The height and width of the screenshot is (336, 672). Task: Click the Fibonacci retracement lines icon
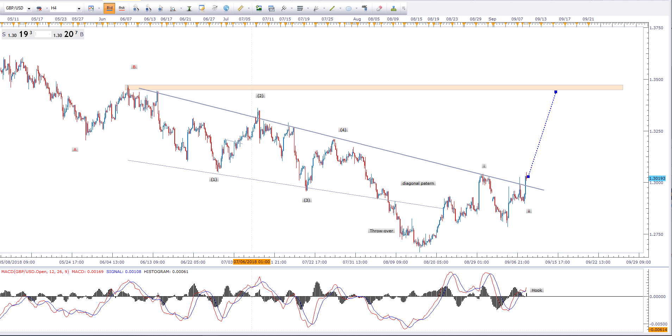[x=300, y=8]
